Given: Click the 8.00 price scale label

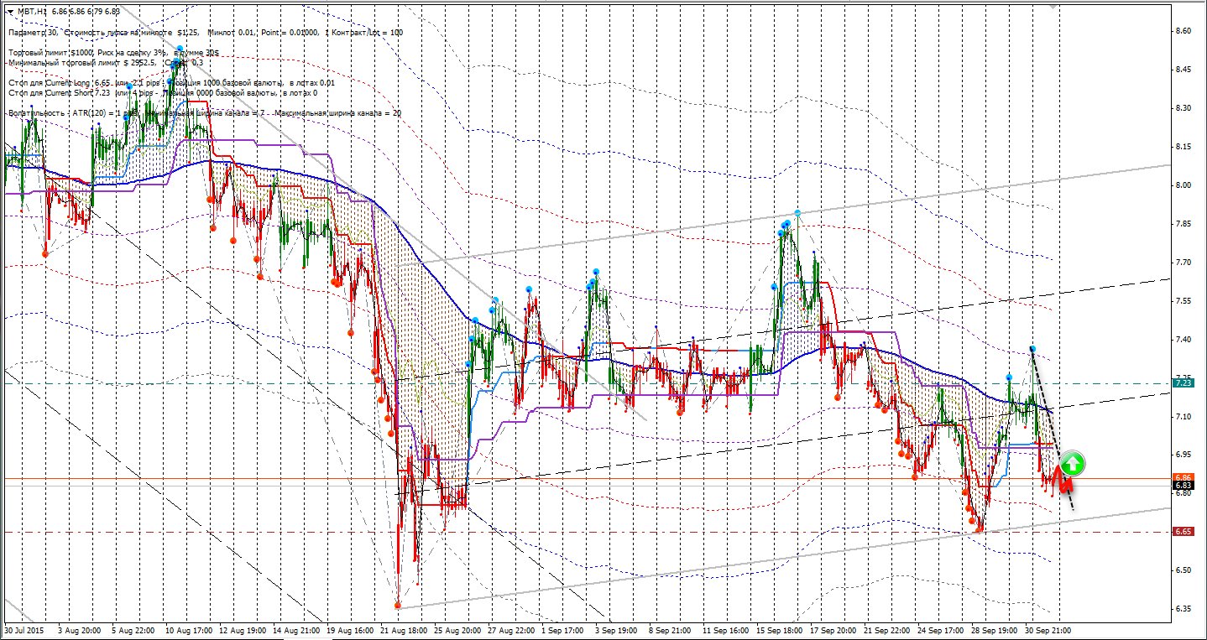Looking at the screenshot, I should pyautogui.click(x=1184, y=185).
